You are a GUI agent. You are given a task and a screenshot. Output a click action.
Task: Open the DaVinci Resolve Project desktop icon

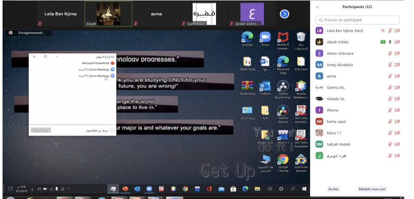[x=283, y=87]
